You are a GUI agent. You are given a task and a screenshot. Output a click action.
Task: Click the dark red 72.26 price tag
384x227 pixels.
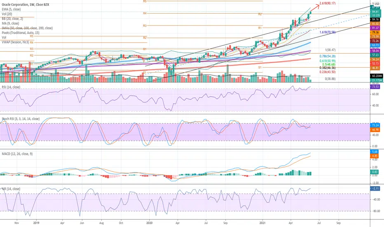375,41
